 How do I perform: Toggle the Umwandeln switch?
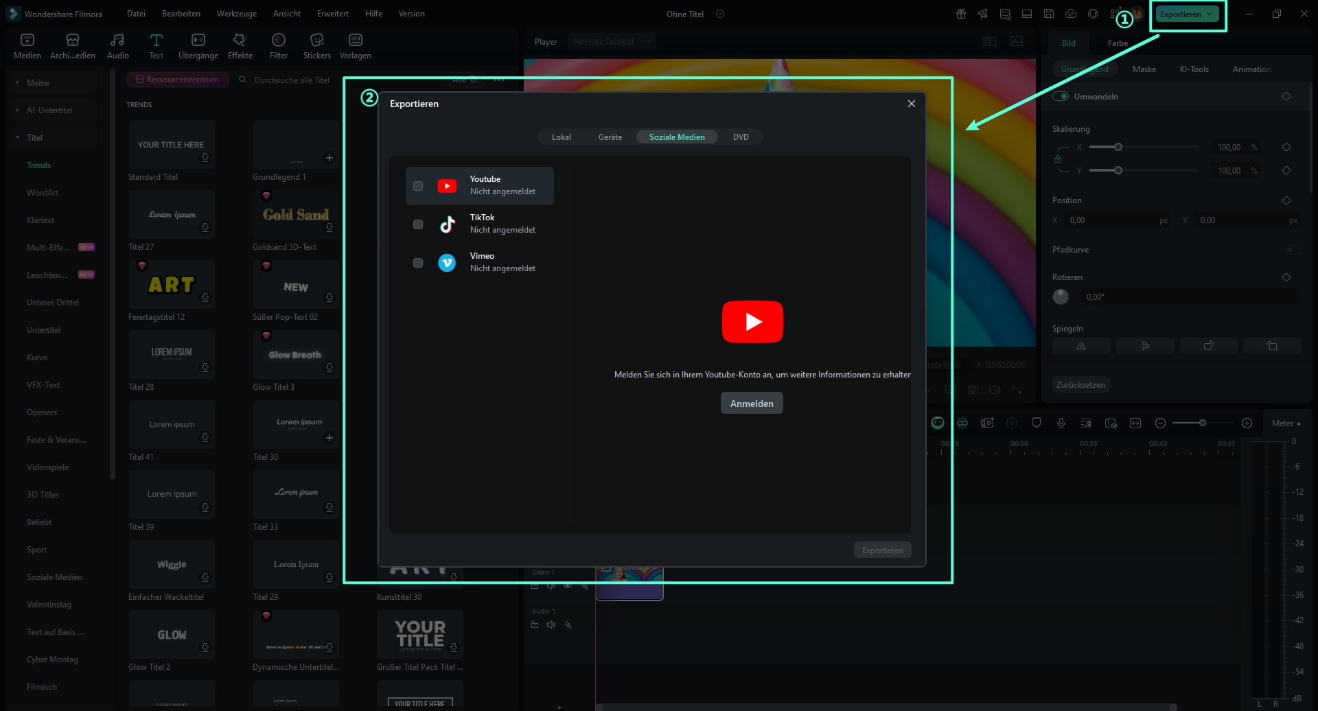[x=1061, y=96]
